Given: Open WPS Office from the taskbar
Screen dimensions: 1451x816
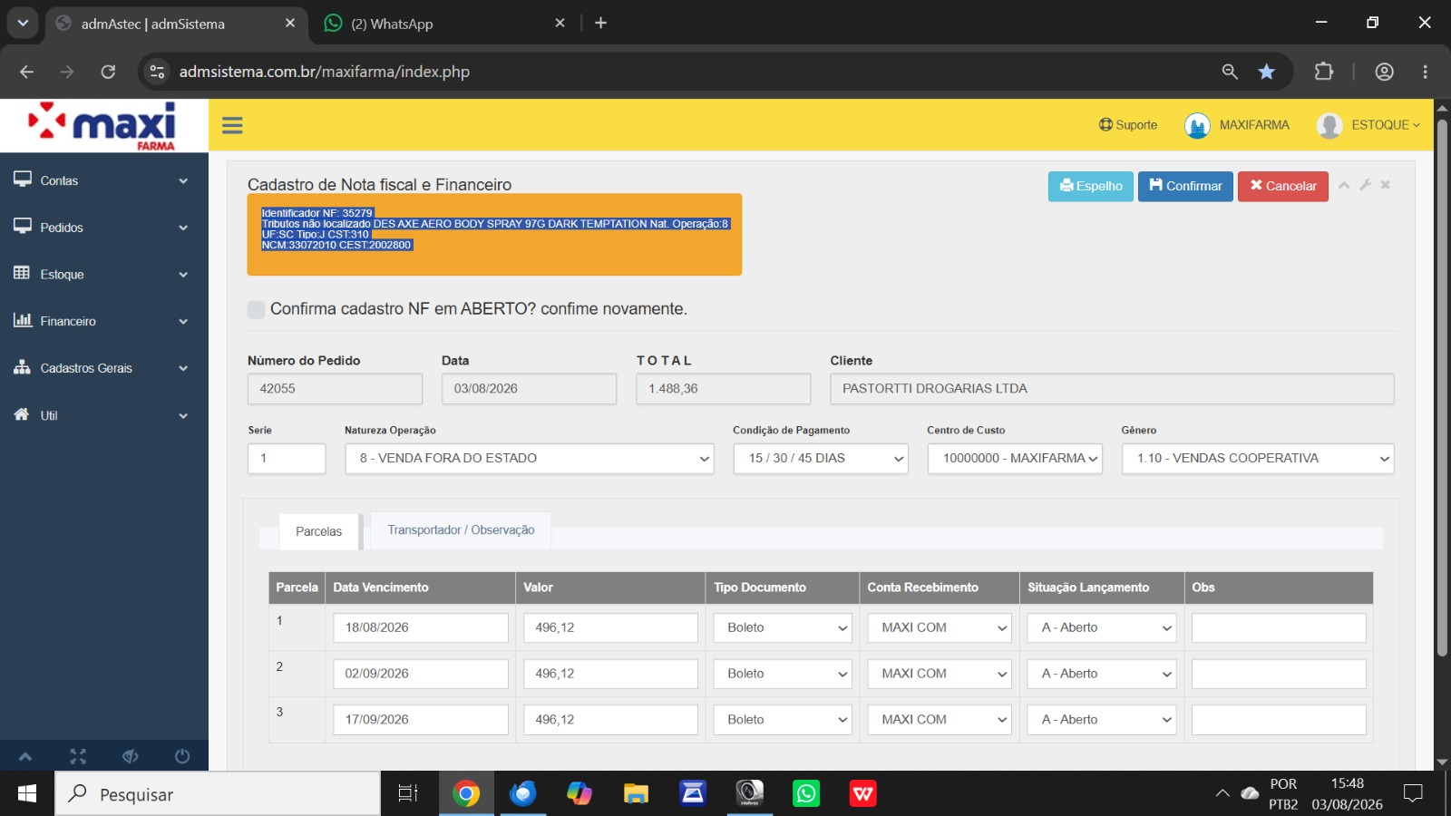Looking at the screenshot, I should click(862, 794).
